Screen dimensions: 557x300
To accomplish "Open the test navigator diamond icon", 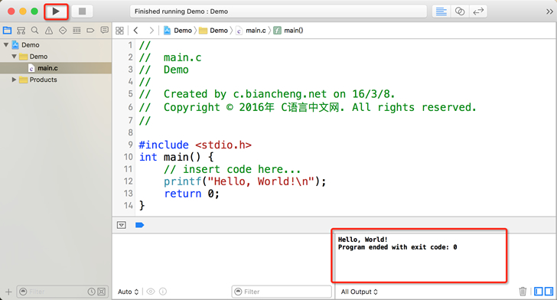I will 63,31.
